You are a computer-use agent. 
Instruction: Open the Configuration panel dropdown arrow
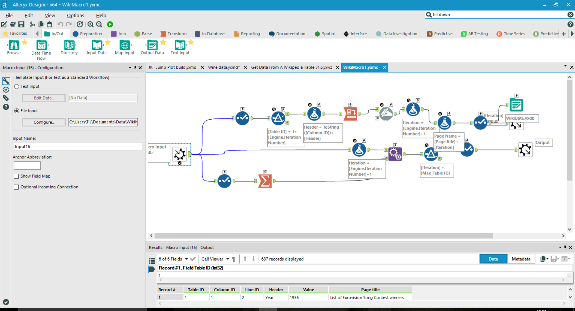click(x=130, y=68)
